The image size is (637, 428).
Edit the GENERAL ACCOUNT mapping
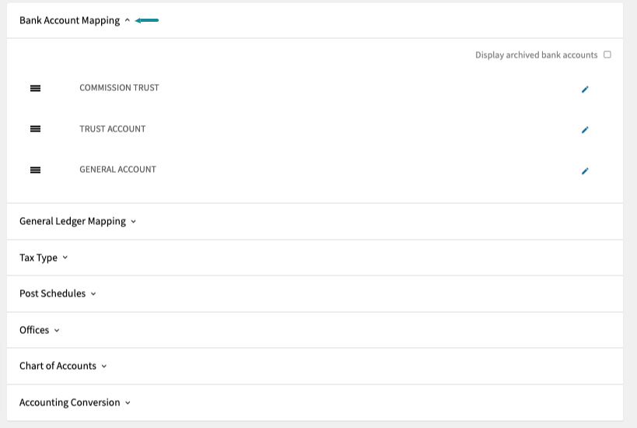coord(585,171)
